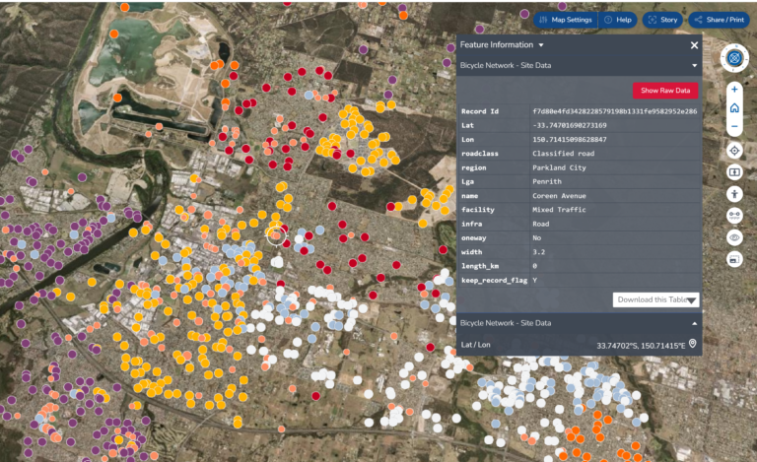Click the 'Mixed Traffic' facility value
The width and height of the screenshot is (757, 462).
tap(559, 210)
